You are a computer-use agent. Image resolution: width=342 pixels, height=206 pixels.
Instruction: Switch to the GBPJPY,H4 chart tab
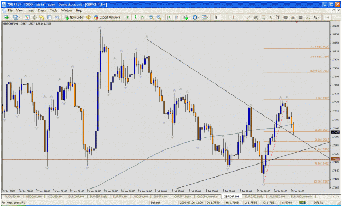(161, 196)
